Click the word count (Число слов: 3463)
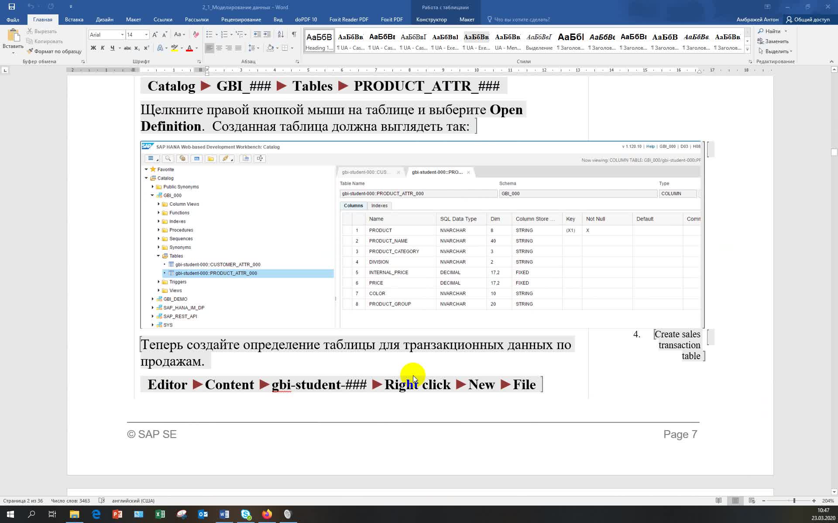The height and width of the screenshot is (523, 838). 70,501
